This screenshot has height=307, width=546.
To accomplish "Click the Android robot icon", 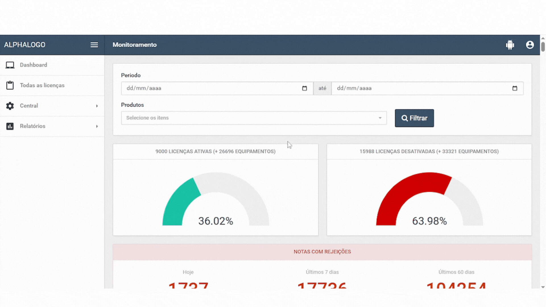I will point(510,45).
